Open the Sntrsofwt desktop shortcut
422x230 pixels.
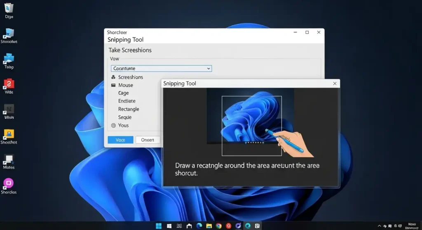point(9,36)
